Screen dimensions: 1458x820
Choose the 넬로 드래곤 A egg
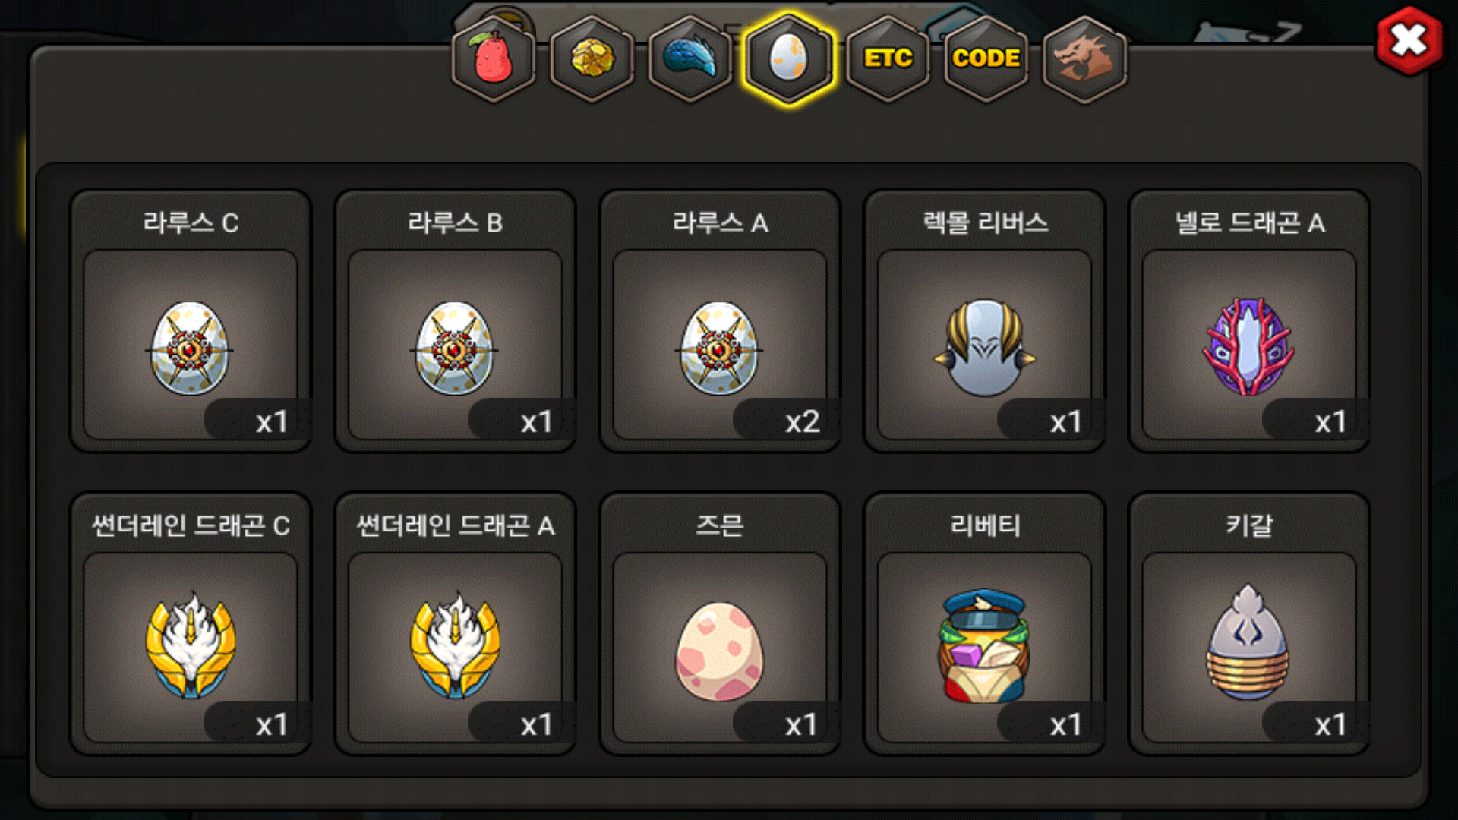tap(1250, 320)
